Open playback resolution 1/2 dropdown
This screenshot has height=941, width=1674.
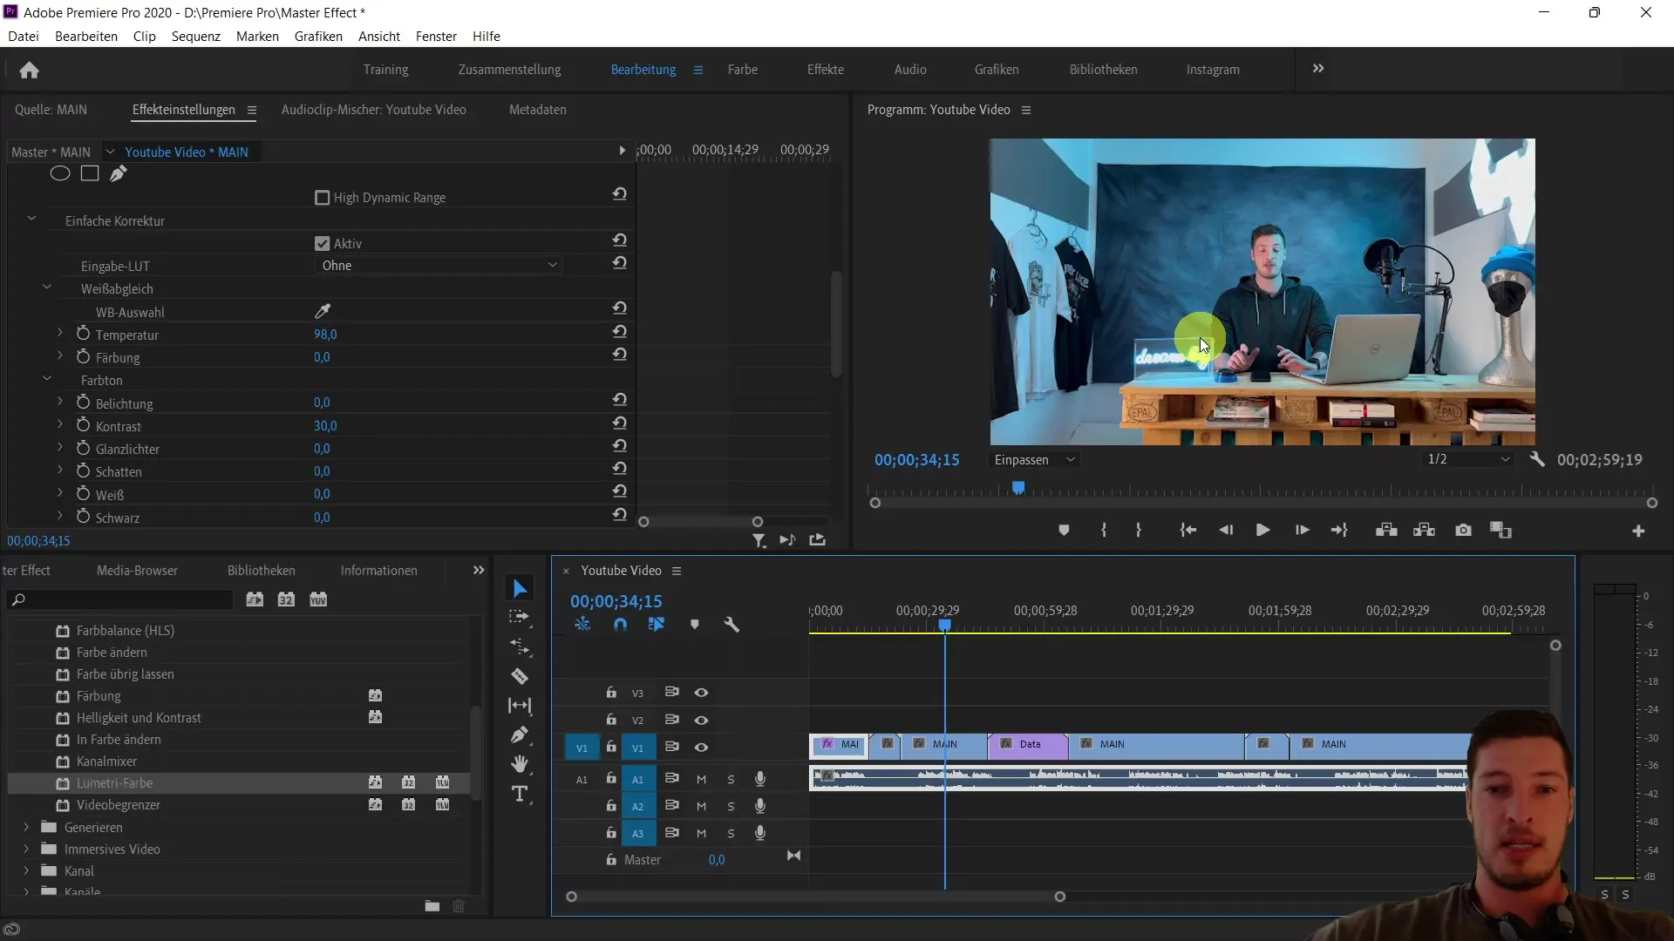tap(1468, 459)
